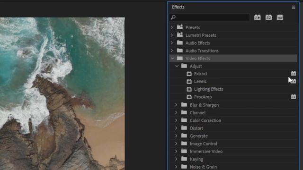
Task: Collapse the Video Effects folder
Action: click(x=172, y=59)
